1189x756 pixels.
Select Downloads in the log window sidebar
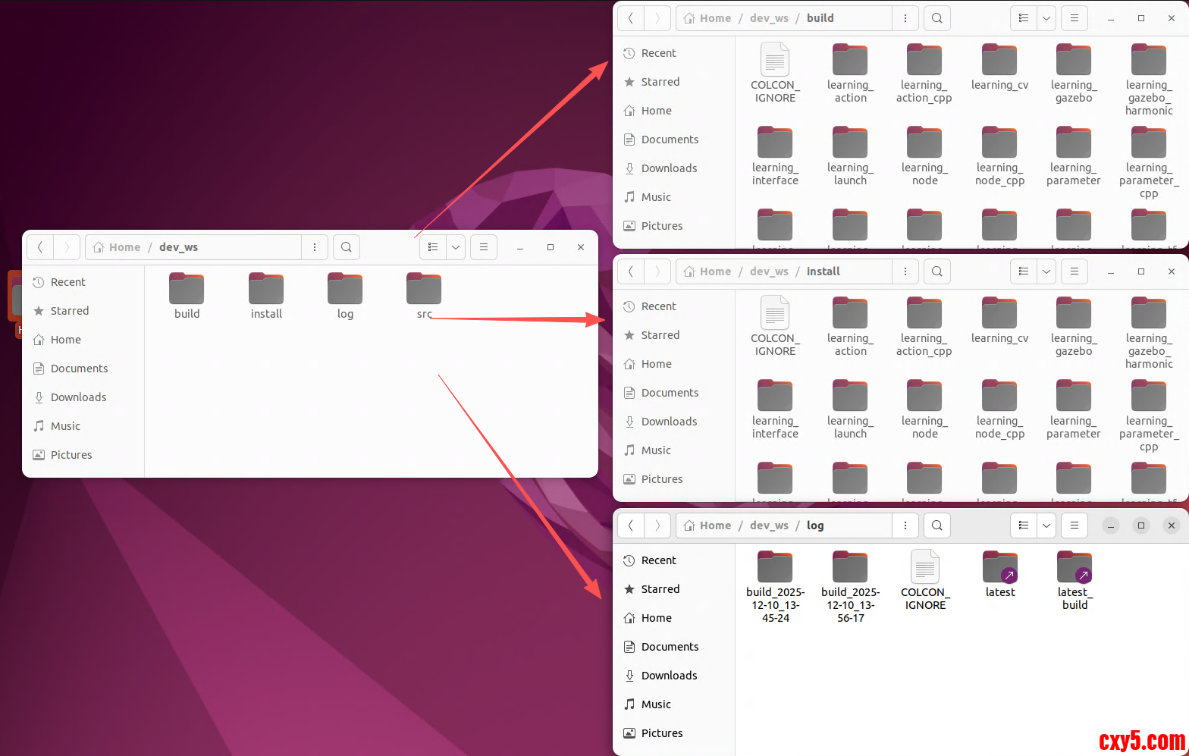coord(668,676)
